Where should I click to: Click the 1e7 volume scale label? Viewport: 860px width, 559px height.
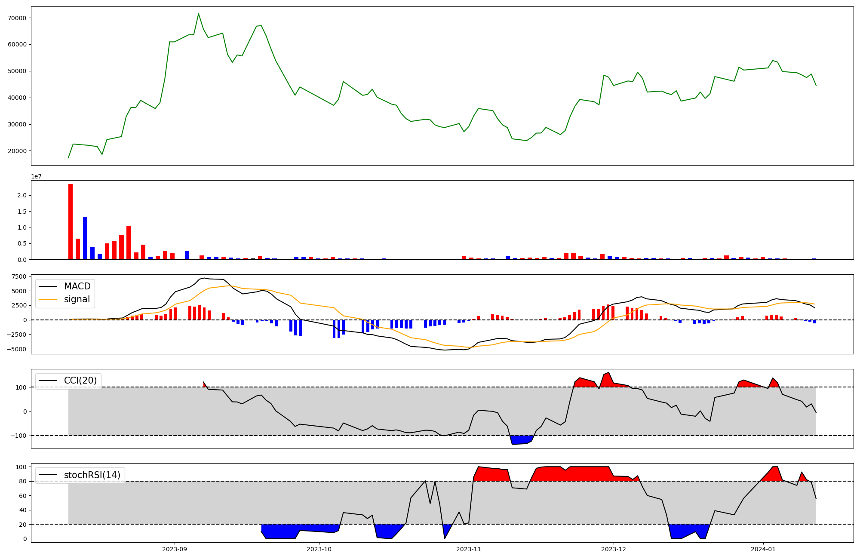(36, 176)
